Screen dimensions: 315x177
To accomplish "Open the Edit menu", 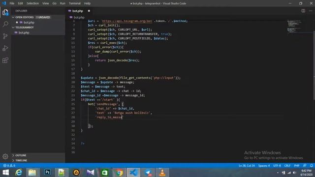I will [20, 3].
